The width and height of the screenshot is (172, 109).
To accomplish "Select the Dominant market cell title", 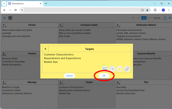I will 89,25.
